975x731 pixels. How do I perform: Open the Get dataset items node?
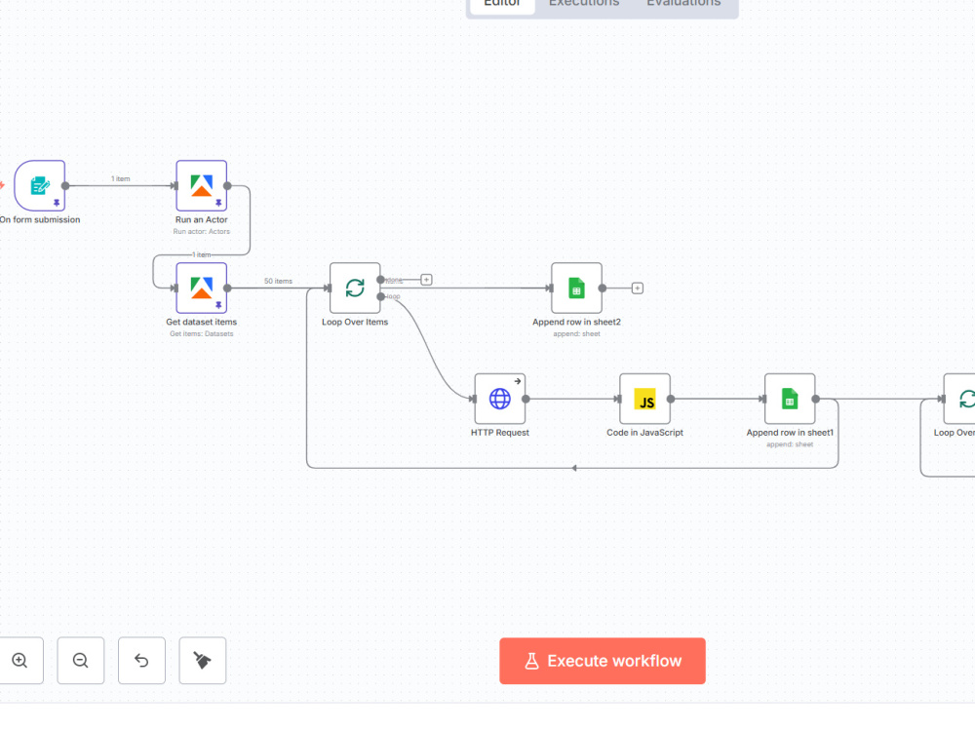[202, 288]
